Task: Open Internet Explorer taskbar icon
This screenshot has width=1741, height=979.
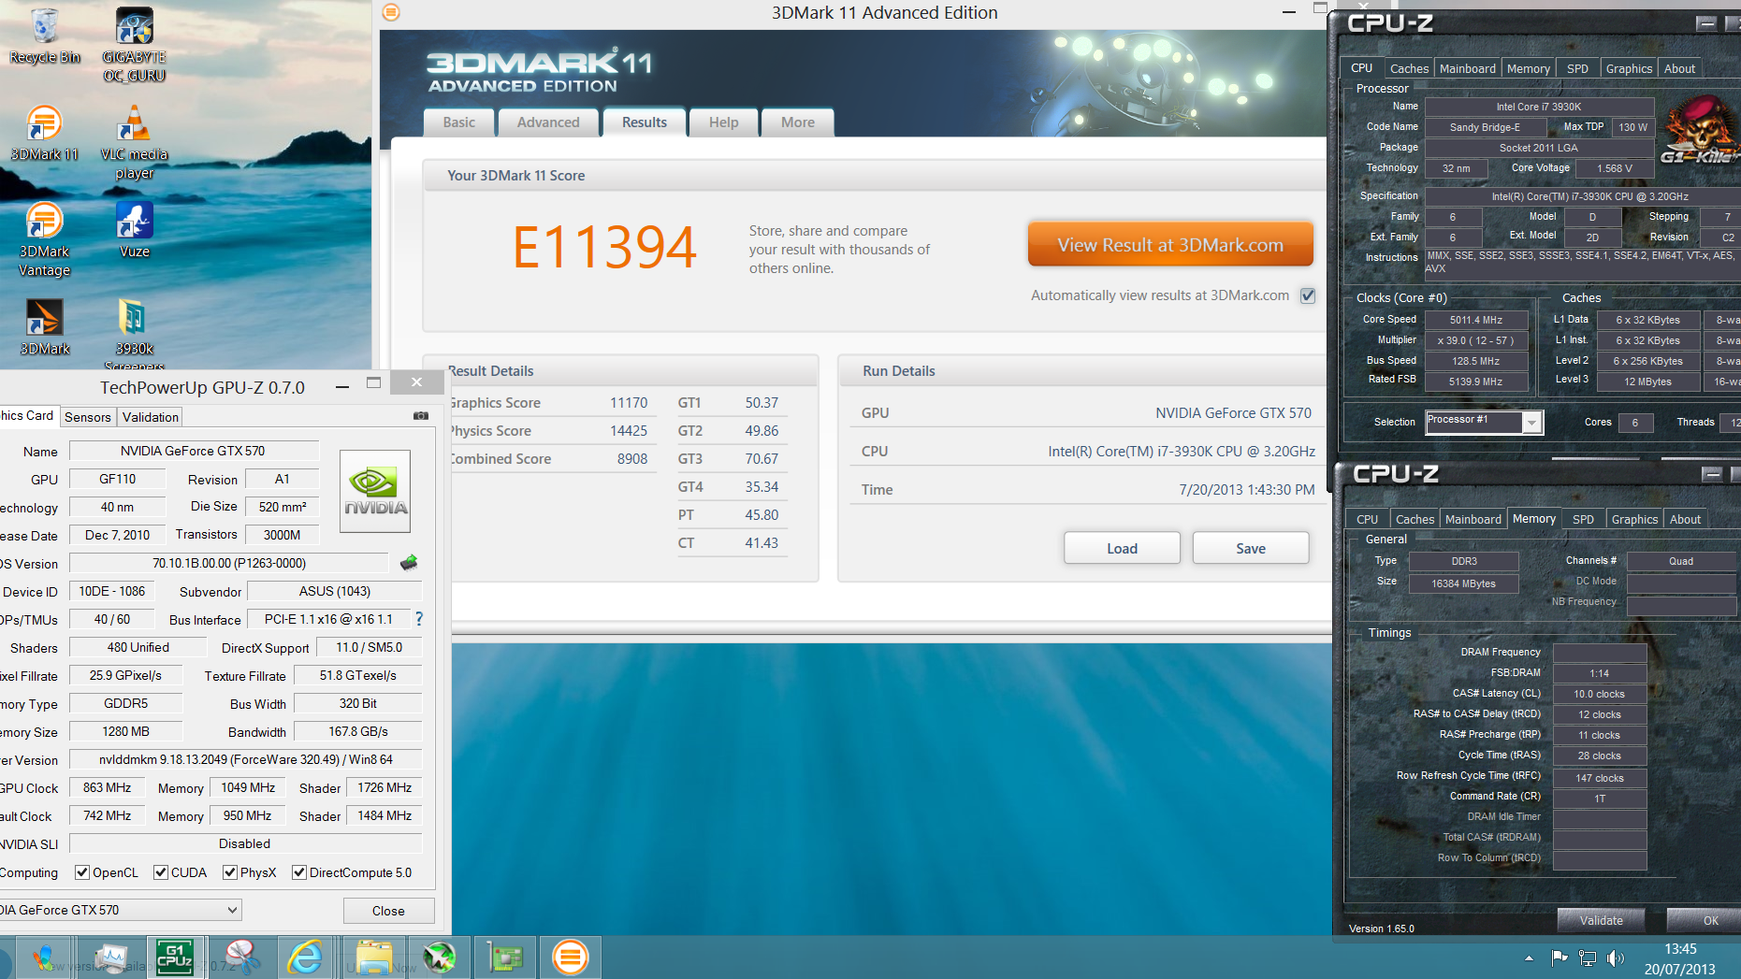Action: pos(306,957)
